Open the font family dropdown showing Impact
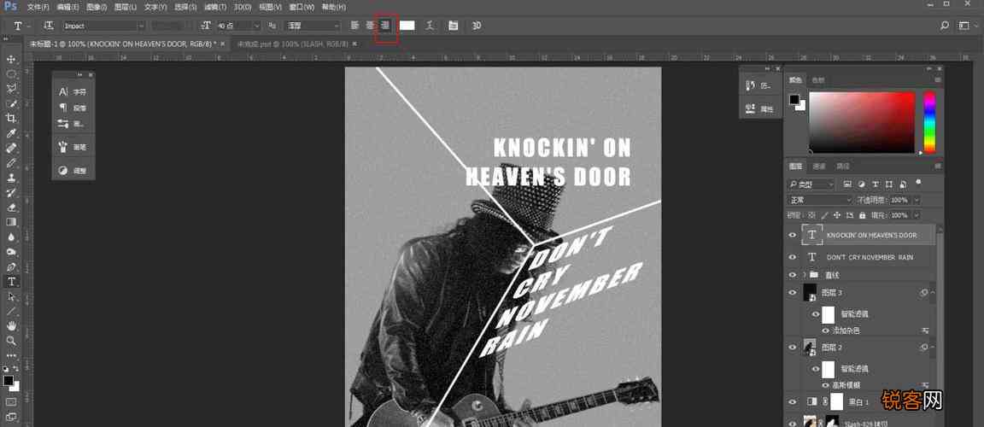Viewport: 984px width, 427px height. [104, 26]
